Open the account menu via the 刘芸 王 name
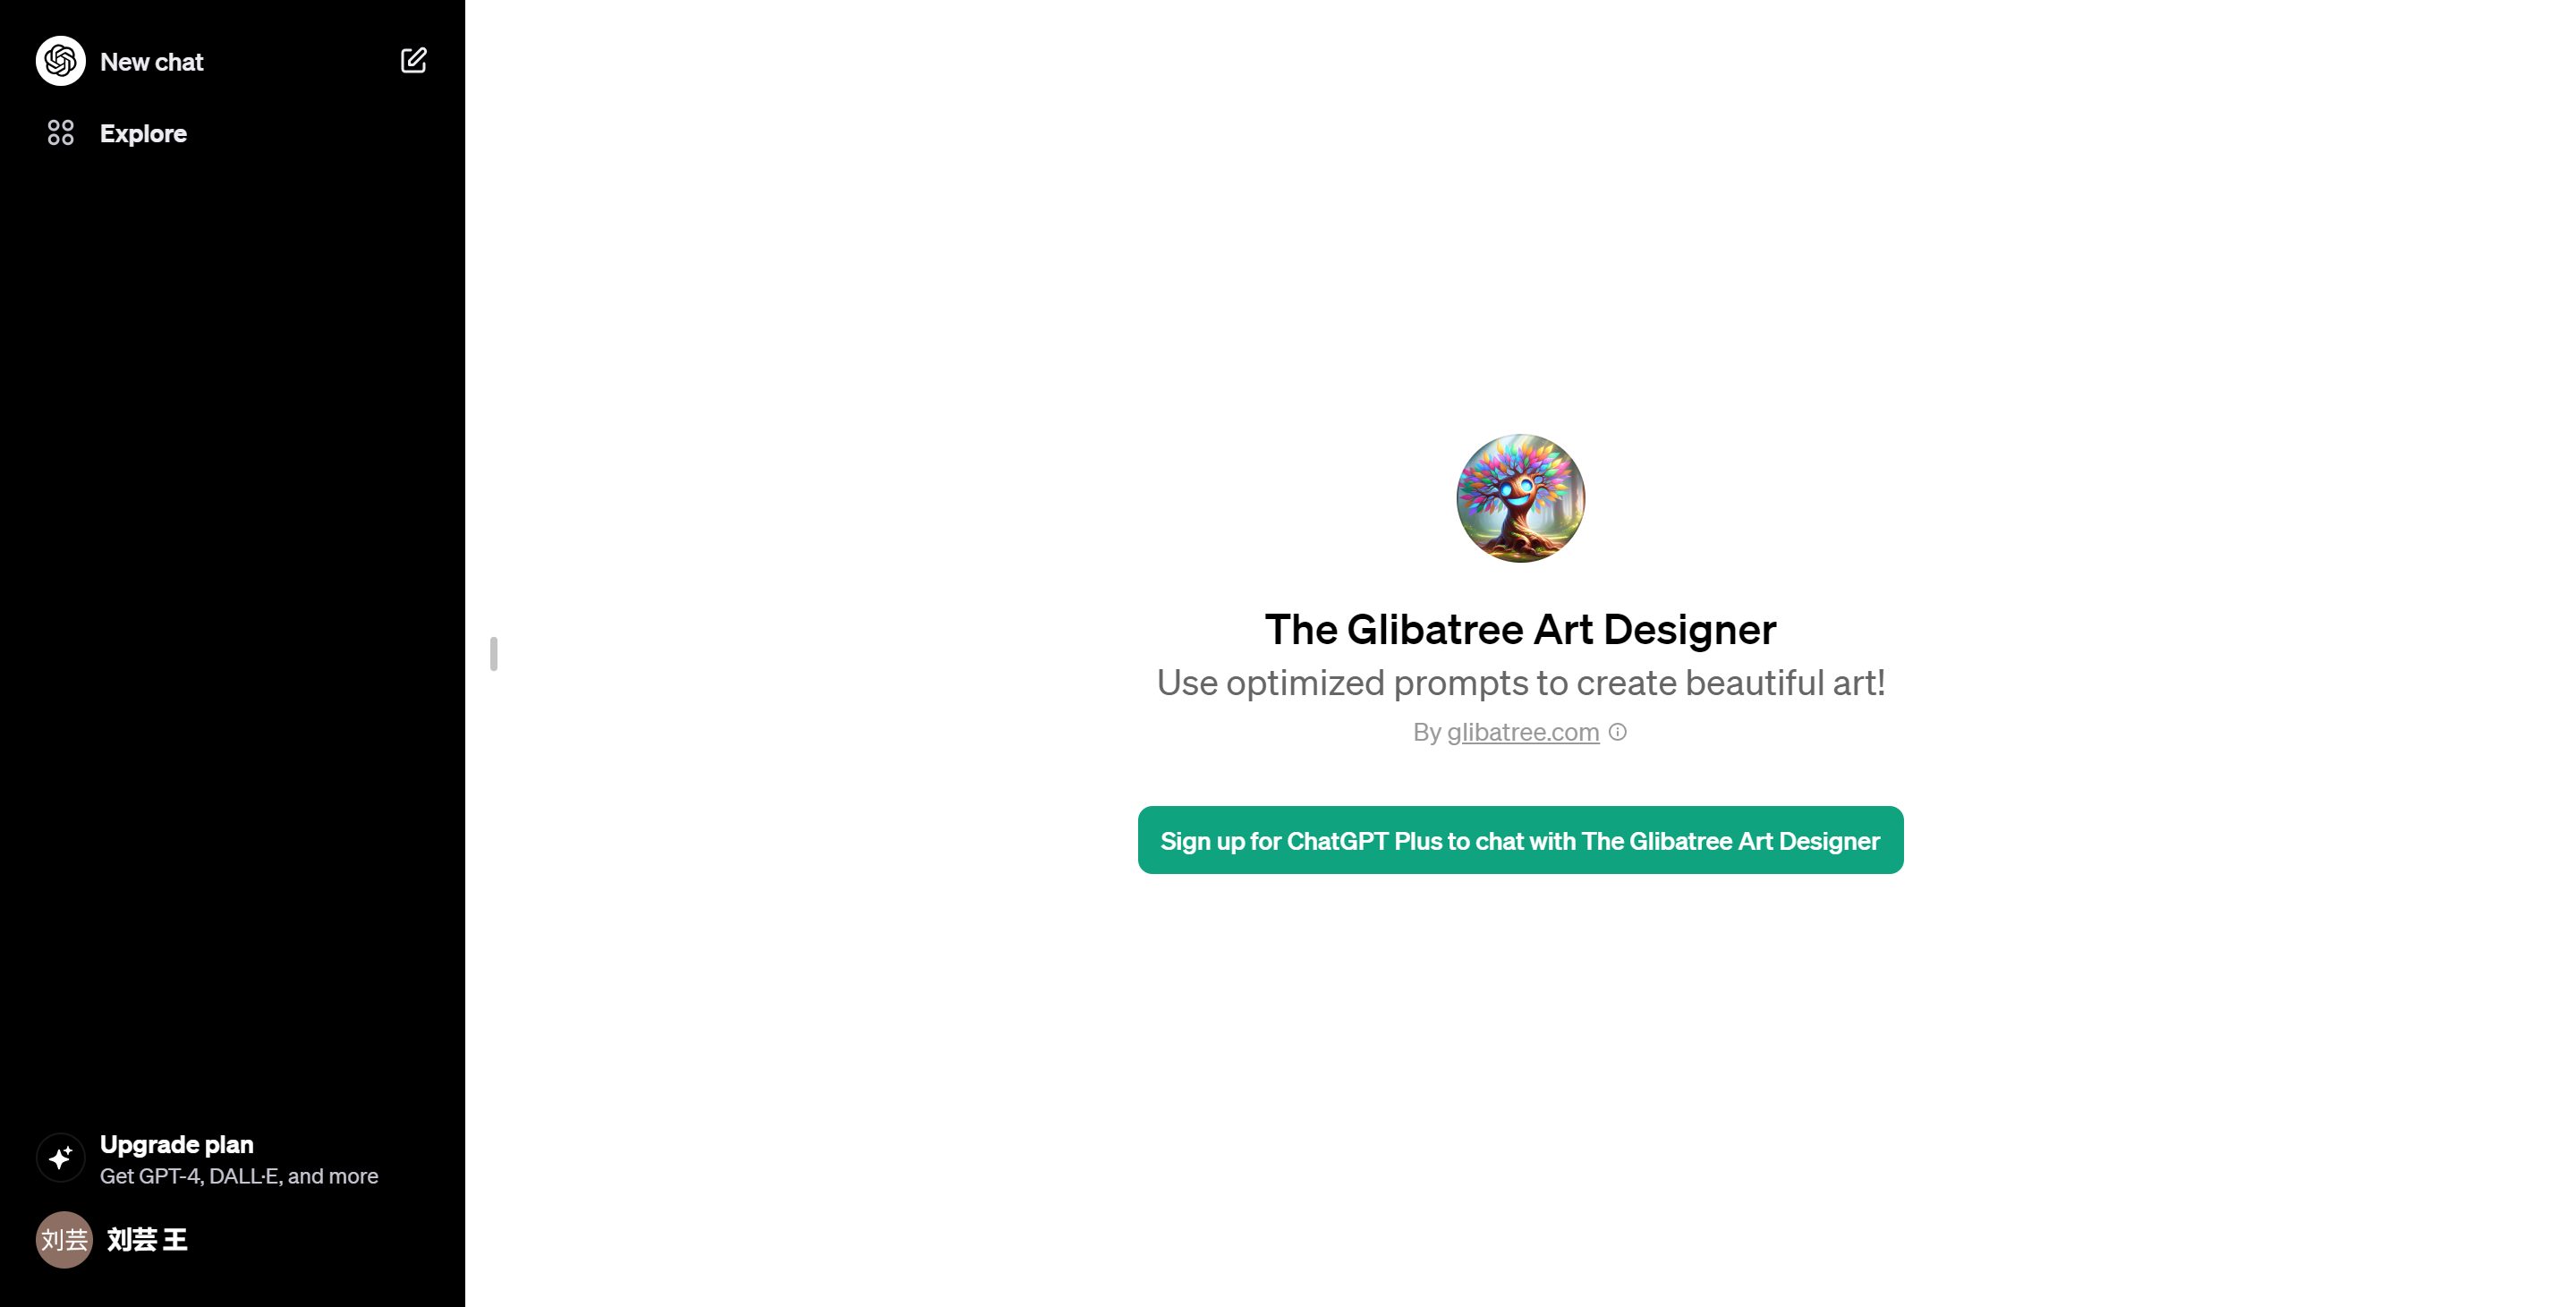The height and width of the screenshot is (1307, 2576). point(147,1240)
